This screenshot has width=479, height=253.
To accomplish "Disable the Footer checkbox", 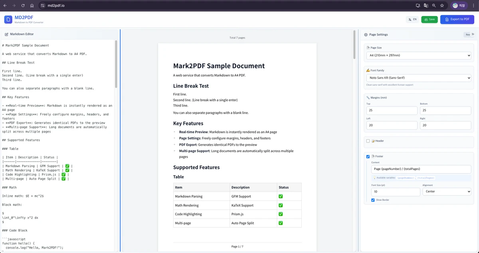I will pos(368,156).
